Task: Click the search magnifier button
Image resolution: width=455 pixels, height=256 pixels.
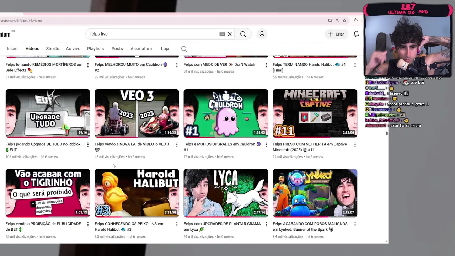Action: pos(243,34)
